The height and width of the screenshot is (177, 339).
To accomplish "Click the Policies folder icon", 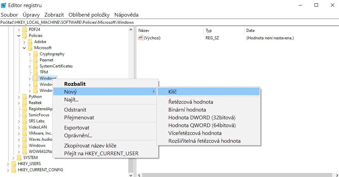I will point(25,36).
